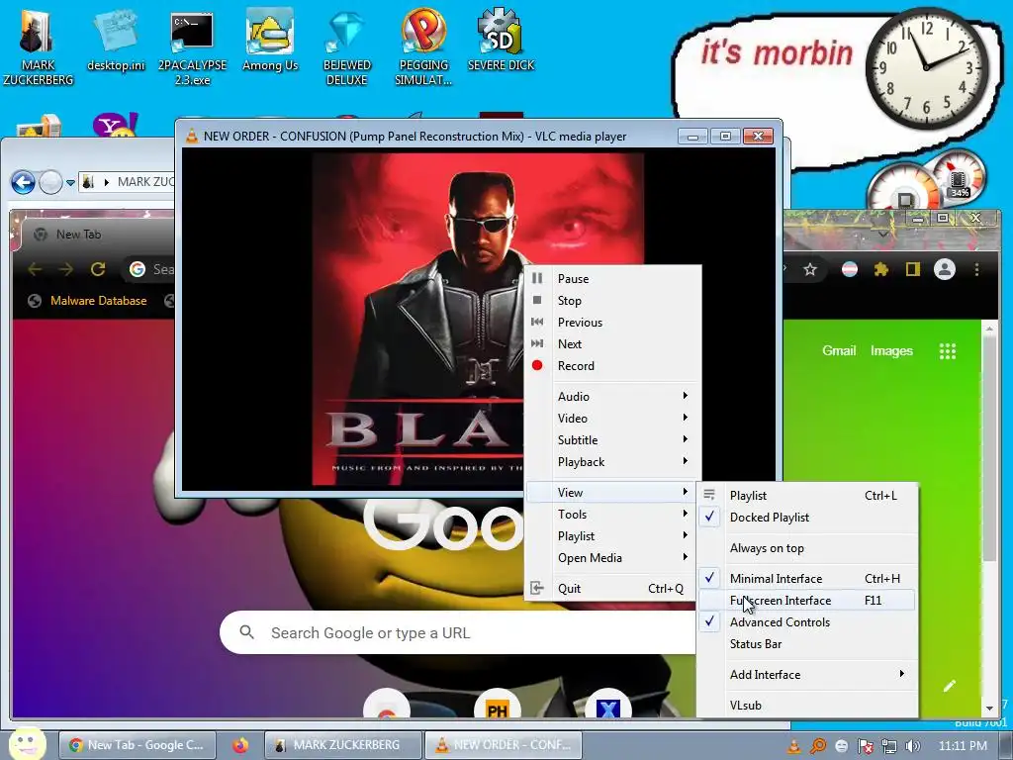Click the Search Google or type a URL box
1013x760 pixels.
click(457, 632)
